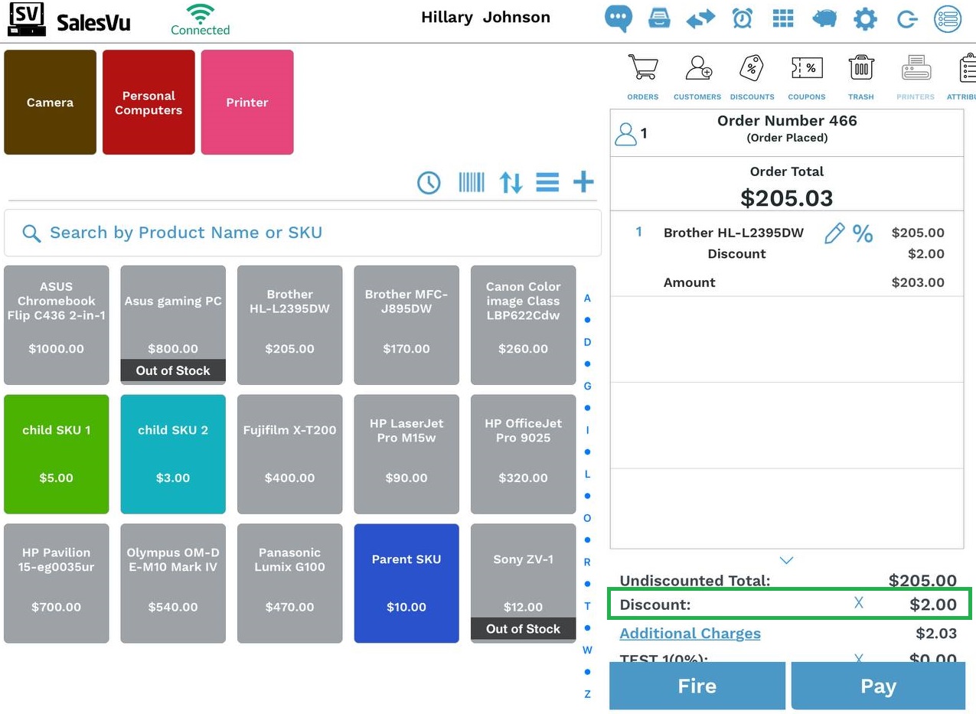Add Brother MFC-J895DW to order

point(406,325)
